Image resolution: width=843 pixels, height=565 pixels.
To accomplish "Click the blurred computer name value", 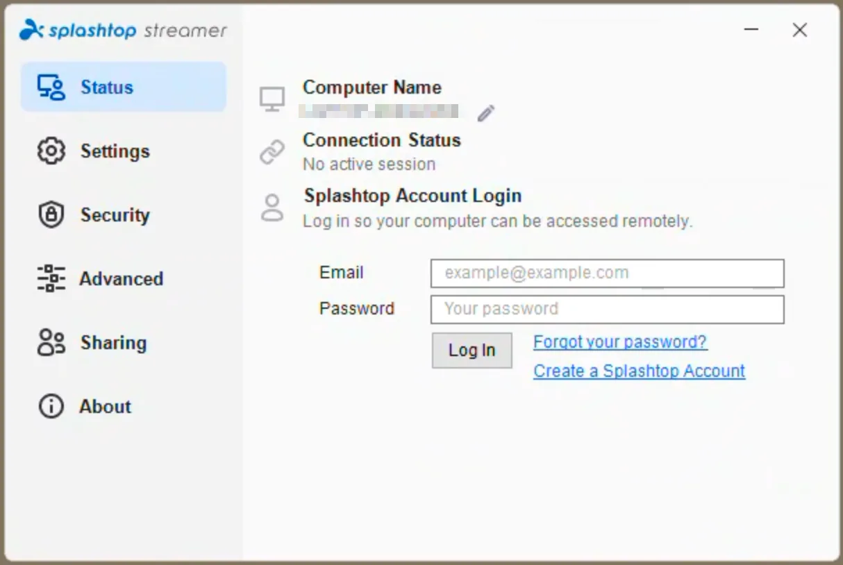I will coord(378,112).
